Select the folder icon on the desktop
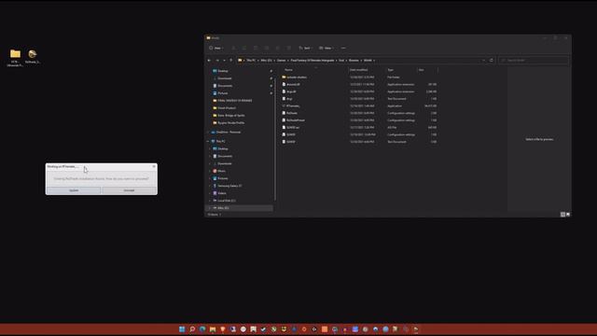 click(x=15, y=58)
